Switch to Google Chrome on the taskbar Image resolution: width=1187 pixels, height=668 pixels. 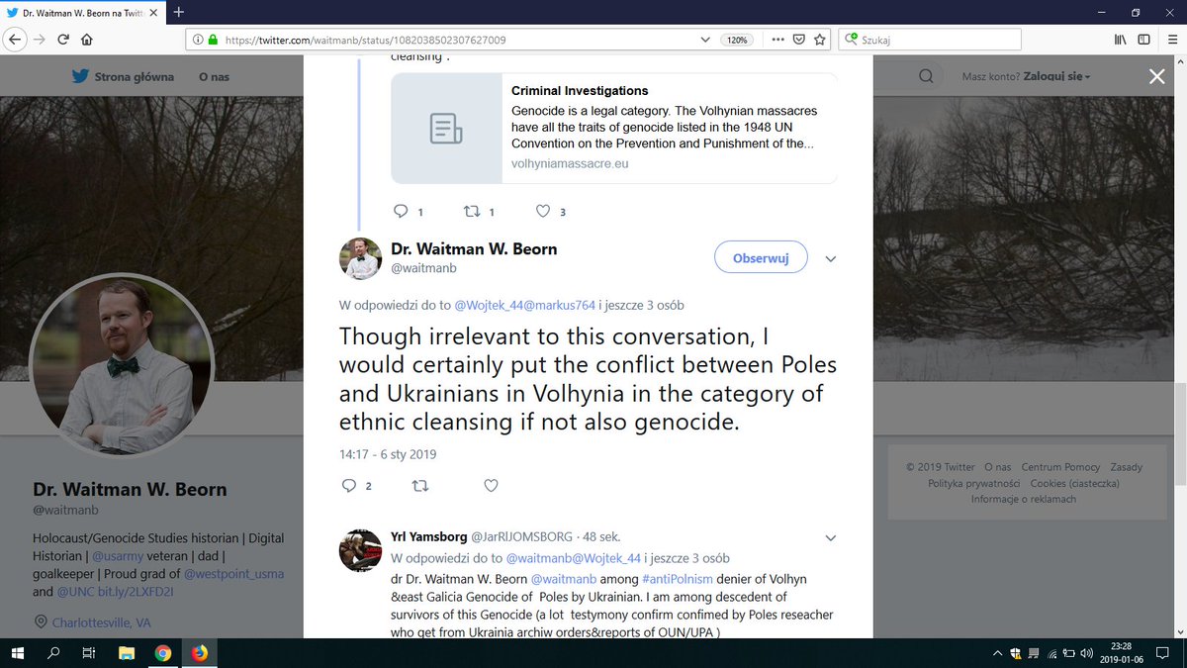point(161,653)
